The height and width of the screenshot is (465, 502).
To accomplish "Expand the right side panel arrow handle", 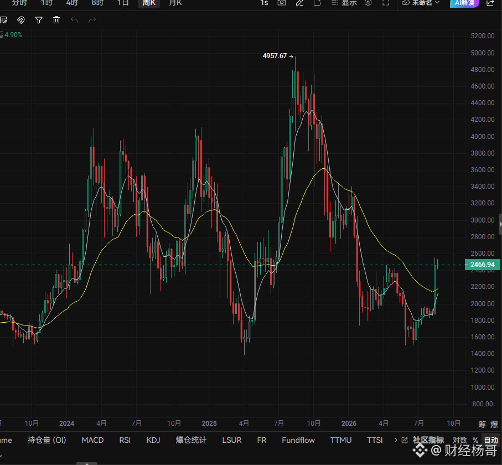I will click(500, 225).
